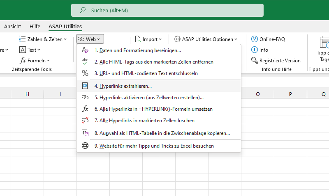
Task: Choose Auswahl als HTML-Tabelle kopieren
Action: click(x=159, y=133)
